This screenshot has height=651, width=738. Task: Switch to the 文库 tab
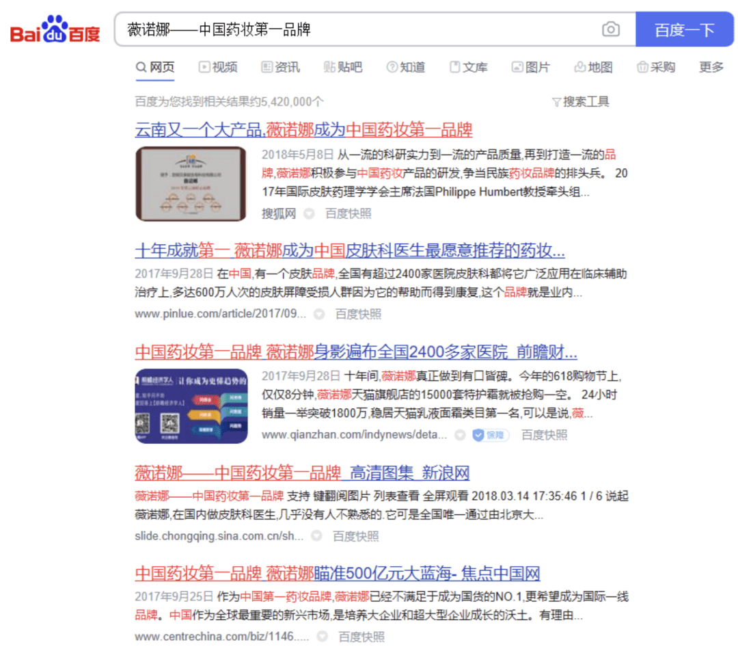(x=468, y=68)
